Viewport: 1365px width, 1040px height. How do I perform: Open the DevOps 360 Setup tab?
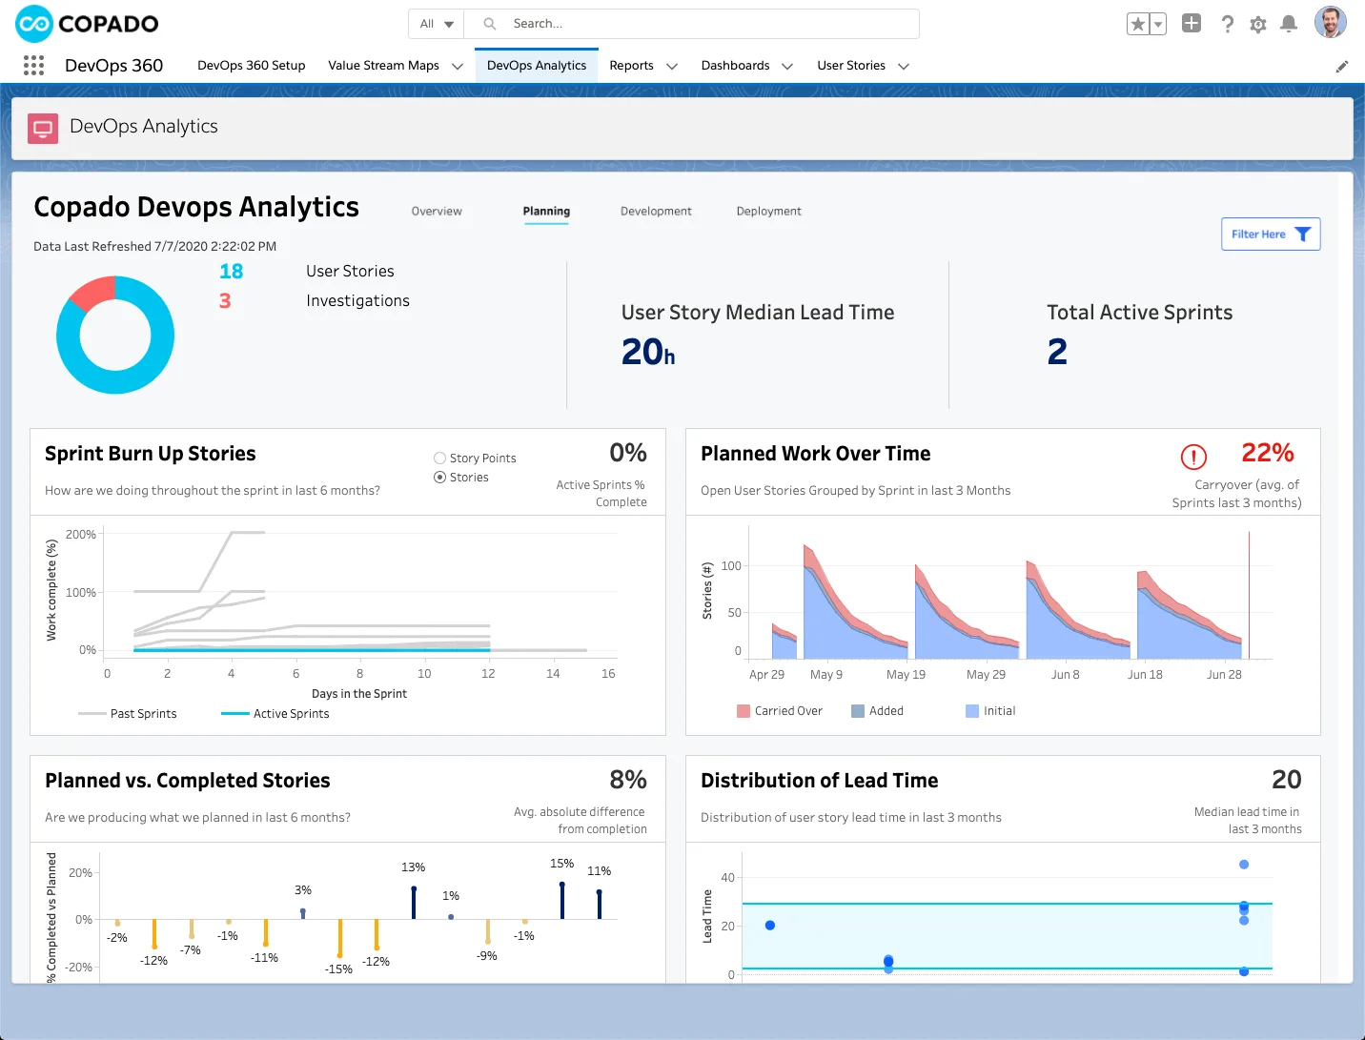click(252, 66)
